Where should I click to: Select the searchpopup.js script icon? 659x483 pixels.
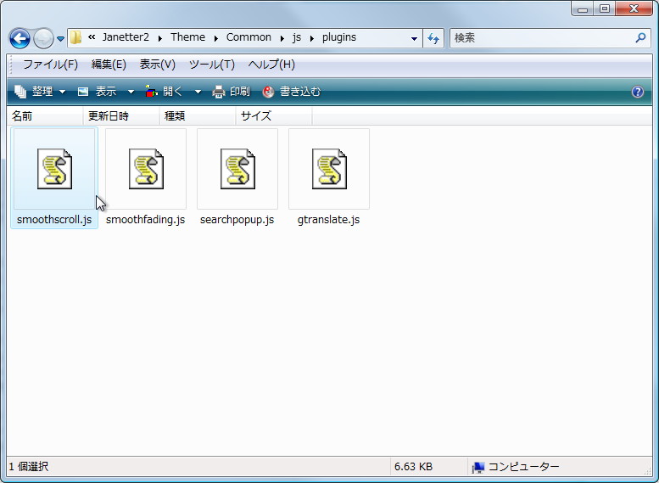[237, 169]
